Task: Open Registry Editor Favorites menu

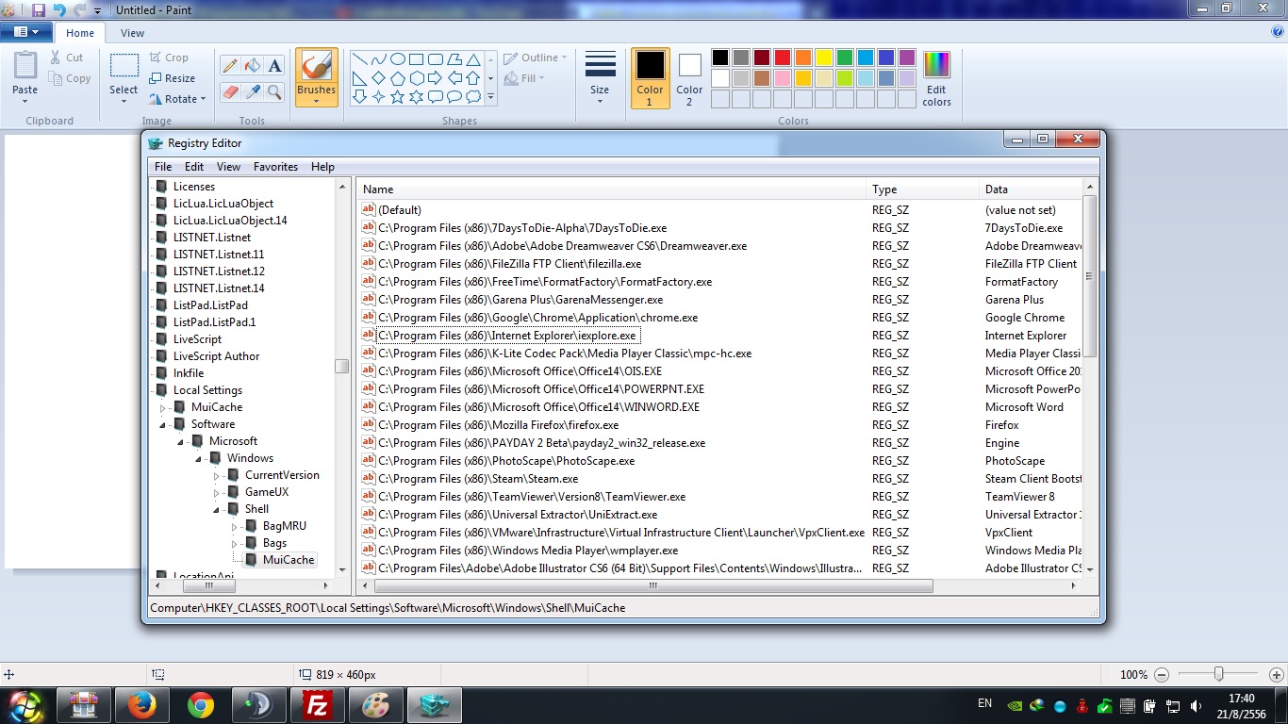Action: click(275, 167)
